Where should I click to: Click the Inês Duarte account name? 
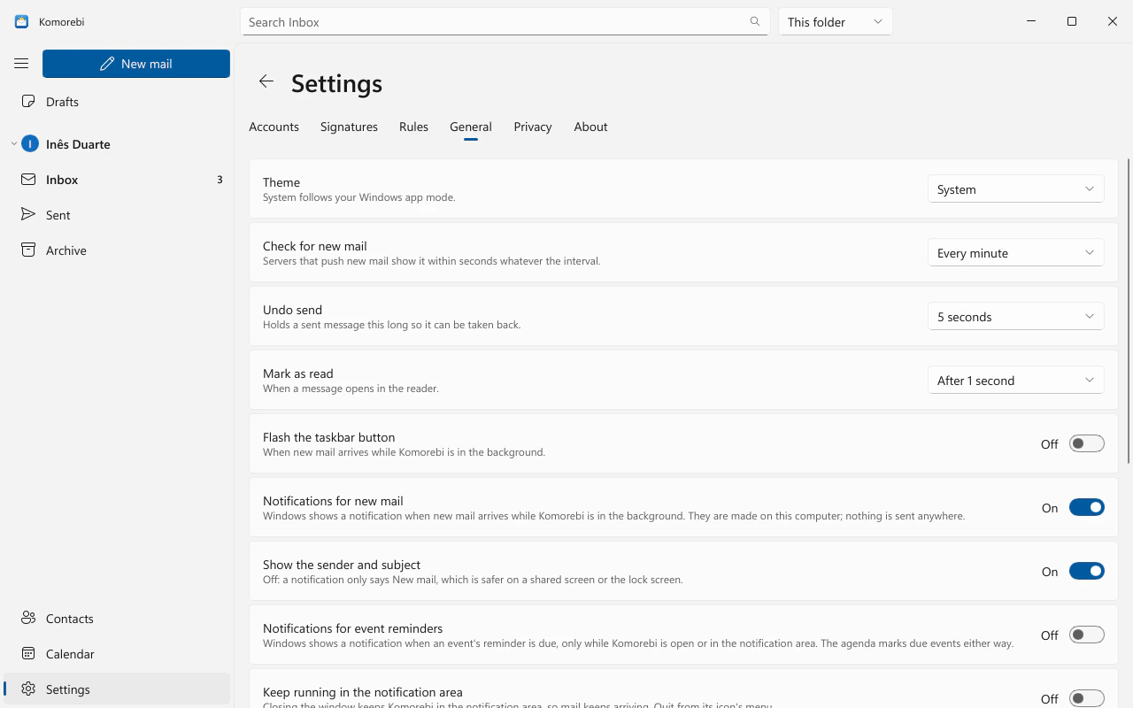[x=78, y=144]
